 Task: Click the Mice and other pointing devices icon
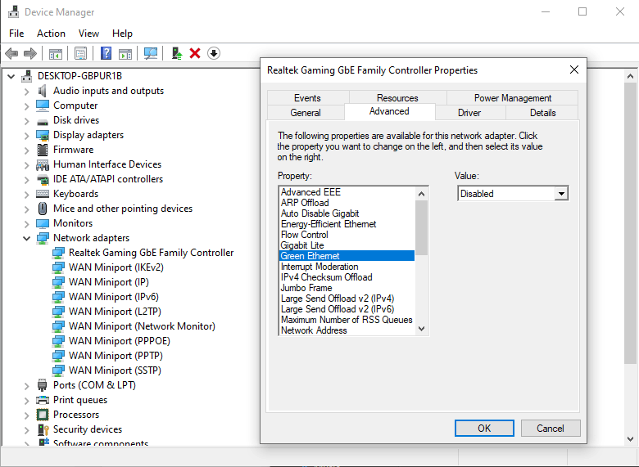43,209
